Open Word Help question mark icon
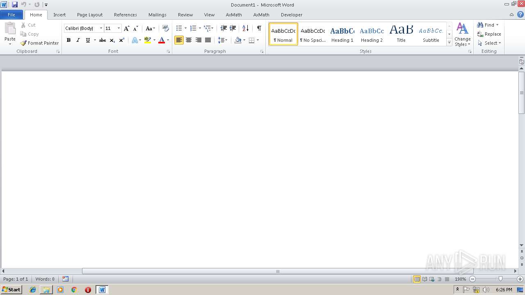The width and height of the screenshot is (525, 295). click(x=520, y=14)
